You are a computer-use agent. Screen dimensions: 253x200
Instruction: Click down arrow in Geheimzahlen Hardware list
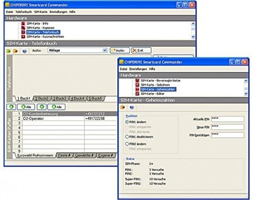[x=246, y=94]
